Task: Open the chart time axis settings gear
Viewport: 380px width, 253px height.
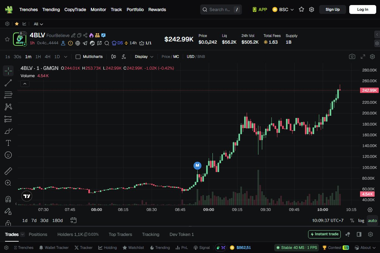Action: click(x=370, y=210)
